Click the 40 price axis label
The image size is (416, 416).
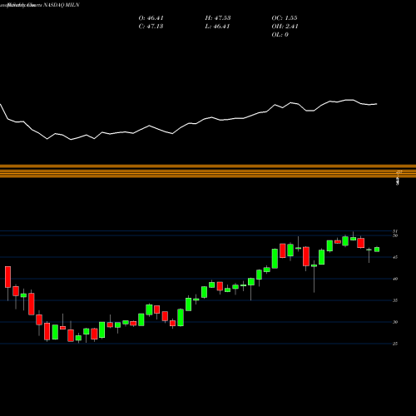click(395, 279)
